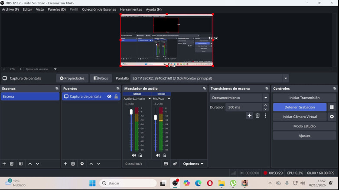The width and height of the screenshot is (339, 190).
Task: Open the Archivo menu
Action: point(10,9)
